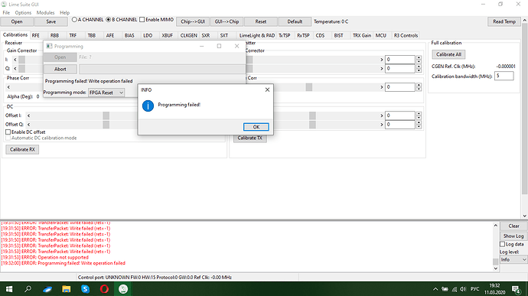The image size is (528, 296).
Task: Click volume icon in system tray
Action: coord(463,289)
